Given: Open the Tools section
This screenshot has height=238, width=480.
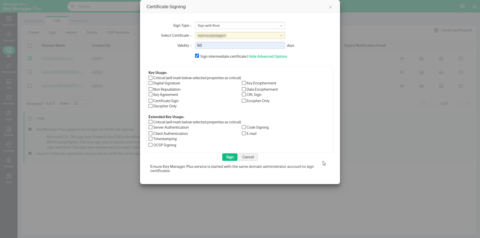Looking at the screenshot, I should click(x=9, y=178).
